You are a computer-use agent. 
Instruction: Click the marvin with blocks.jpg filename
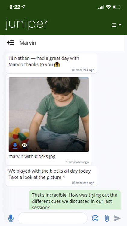point(32,156)
